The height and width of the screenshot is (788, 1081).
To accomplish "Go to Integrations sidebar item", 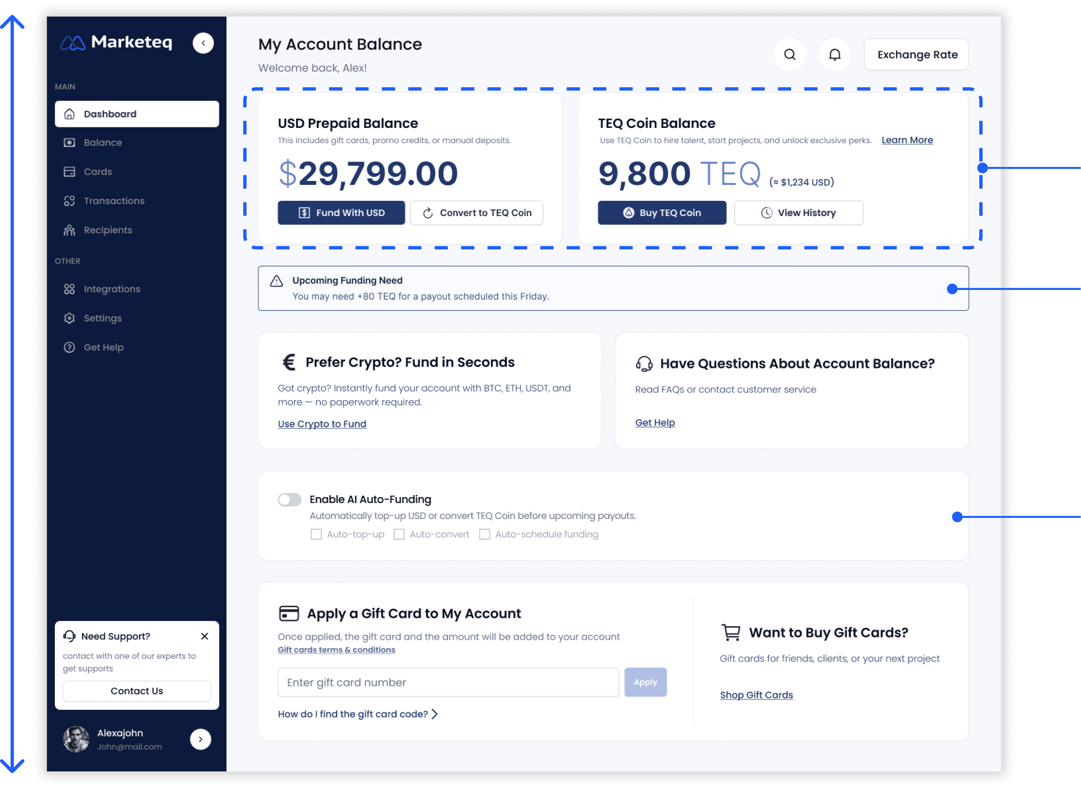I will click(112, 289).
